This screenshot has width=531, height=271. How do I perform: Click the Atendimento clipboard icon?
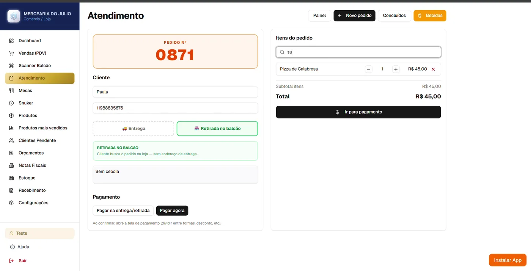pyautogui.click(x=11, y=78)
